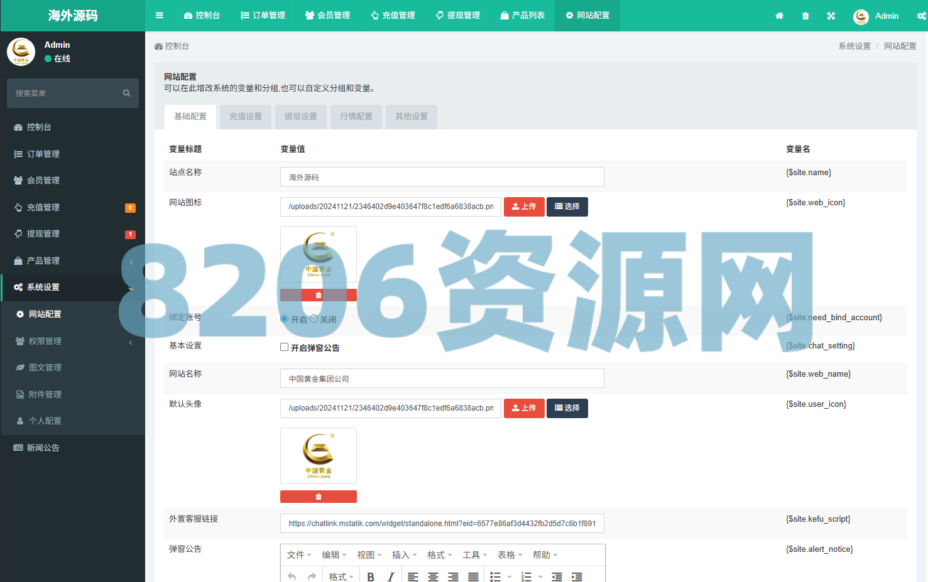Delete the default avatar image with red trash bar
The width and height of the screenshot is (928, 582).
point(318,497)
